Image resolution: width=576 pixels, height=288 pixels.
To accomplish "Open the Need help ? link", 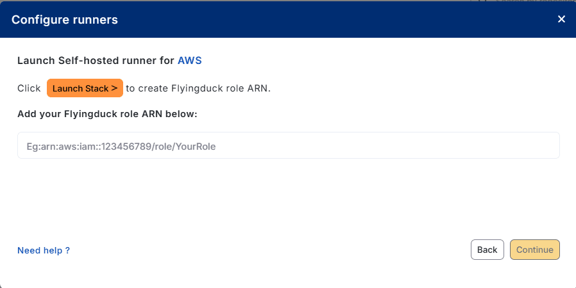I will coord(43,250).
